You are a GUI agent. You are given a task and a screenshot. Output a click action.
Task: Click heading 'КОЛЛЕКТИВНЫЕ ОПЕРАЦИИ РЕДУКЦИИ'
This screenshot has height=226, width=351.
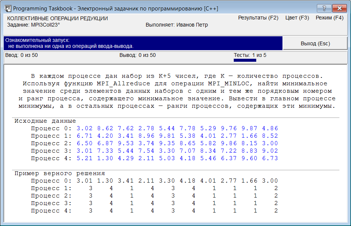pyautogui.click(x=57, y=18)
